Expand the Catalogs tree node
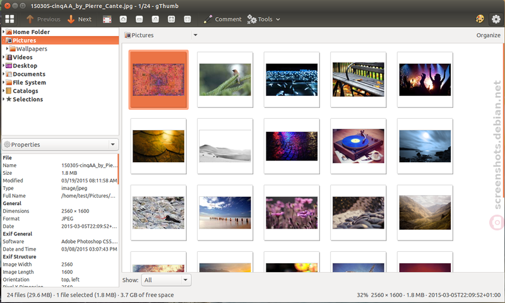 pos(4,91)
